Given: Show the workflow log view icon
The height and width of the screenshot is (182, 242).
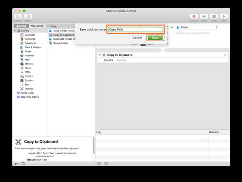Looking at the screenshot, I should (x=99, y=164).
